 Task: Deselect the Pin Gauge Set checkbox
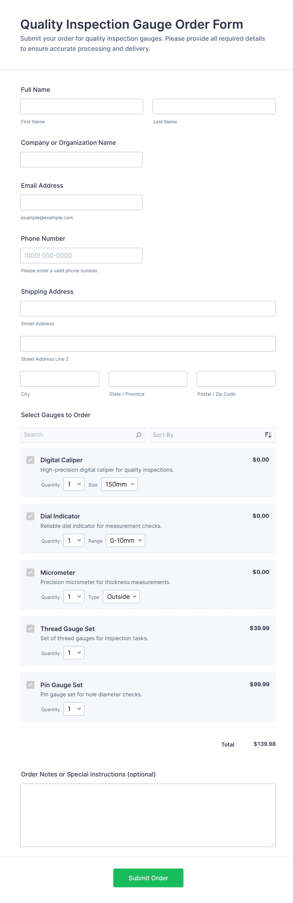[30, 685]
